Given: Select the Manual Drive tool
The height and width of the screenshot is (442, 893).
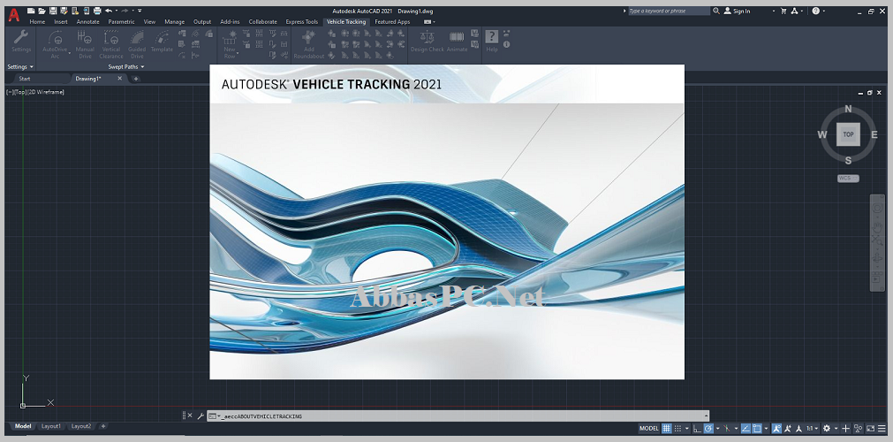Looking at the screenshot, I should (85, 44).
